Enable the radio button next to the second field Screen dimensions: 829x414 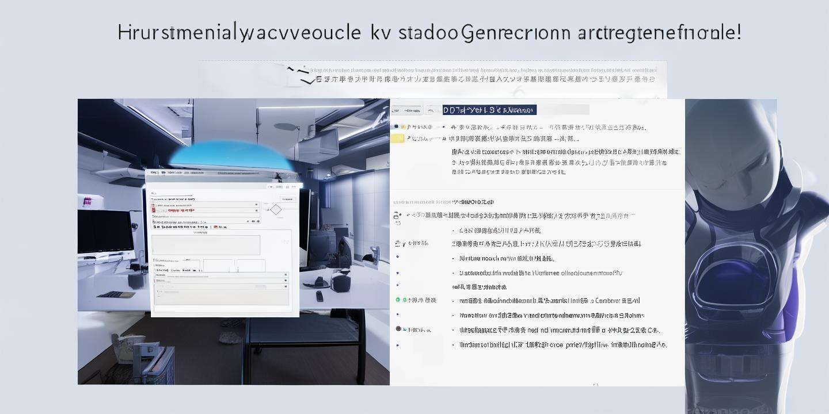tap(257, 210)
